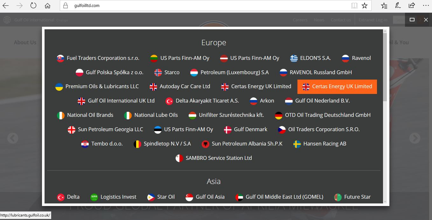This screenshot has height=220, width=432.
Task: Click the site security lock icon
Action: 66,5
